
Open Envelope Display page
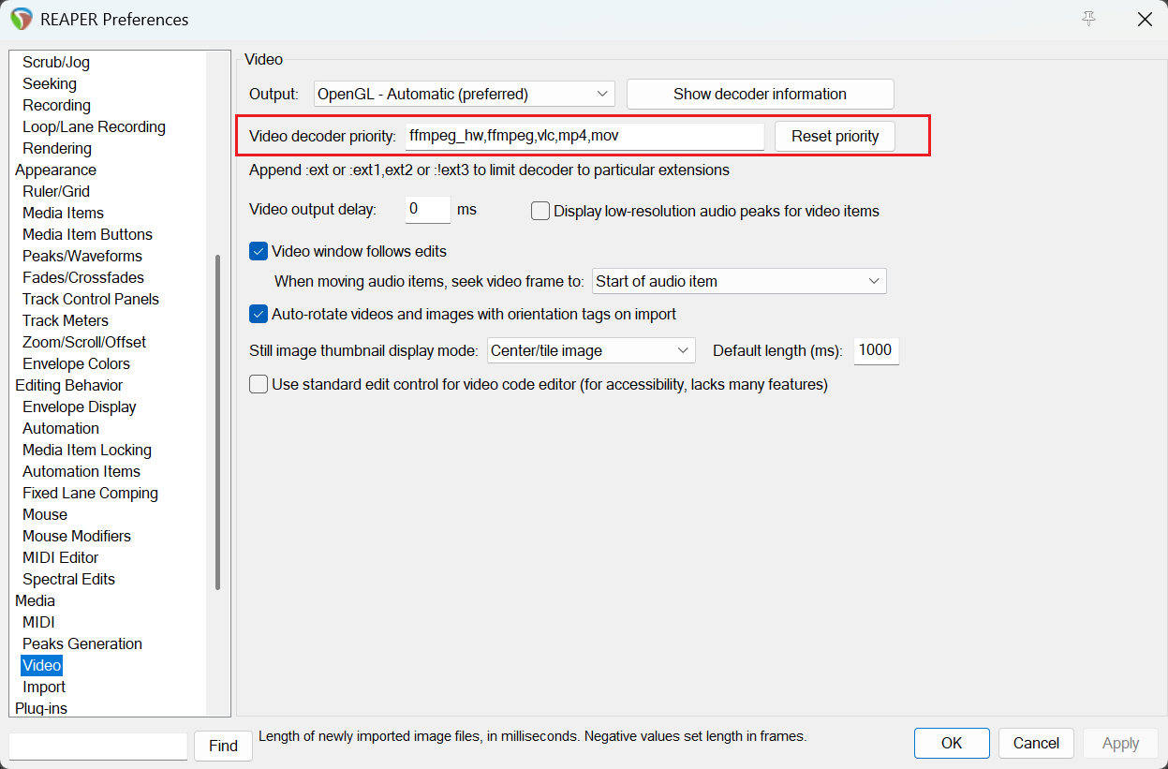[80, 407]
